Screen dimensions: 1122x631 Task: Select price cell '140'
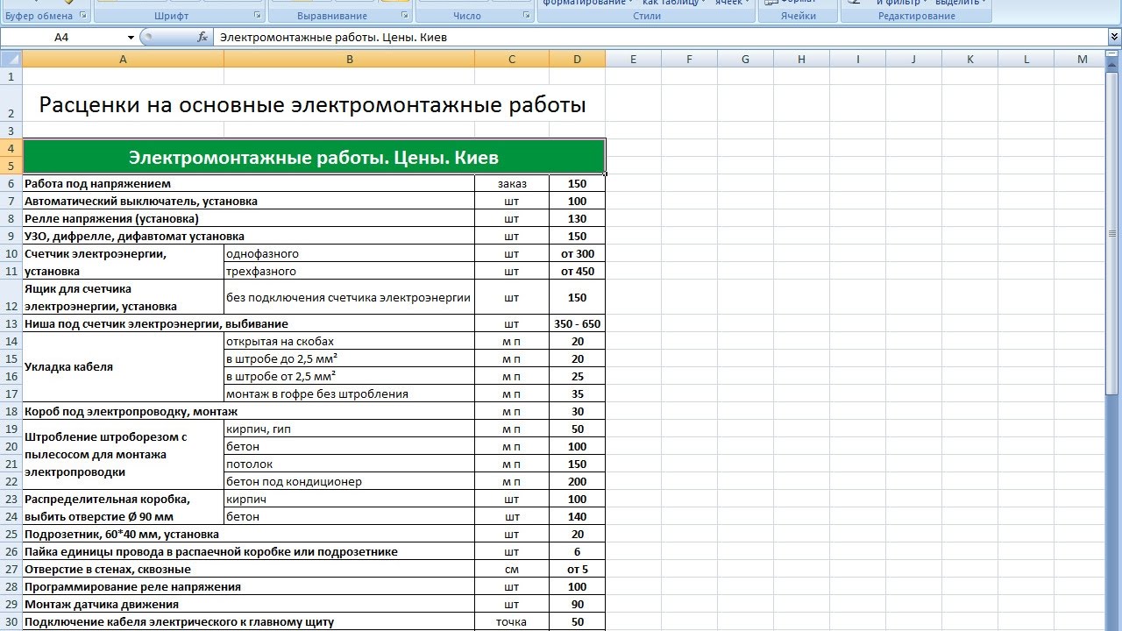coord(577,516)
